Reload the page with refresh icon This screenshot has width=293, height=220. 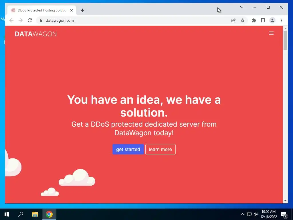pos(30,20)
